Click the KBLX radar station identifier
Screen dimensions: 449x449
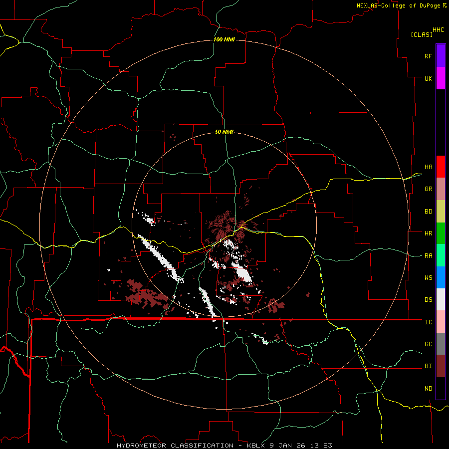coord(256,446)
